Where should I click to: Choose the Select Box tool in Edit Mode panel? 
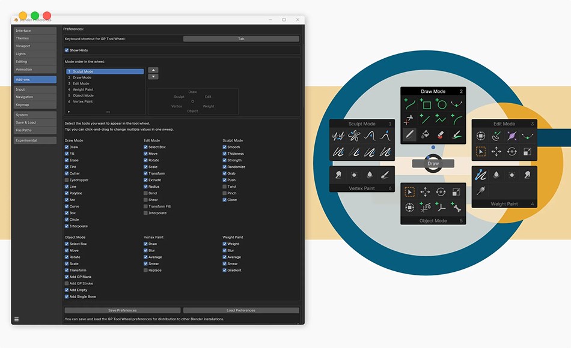click(x=480, y=152)
